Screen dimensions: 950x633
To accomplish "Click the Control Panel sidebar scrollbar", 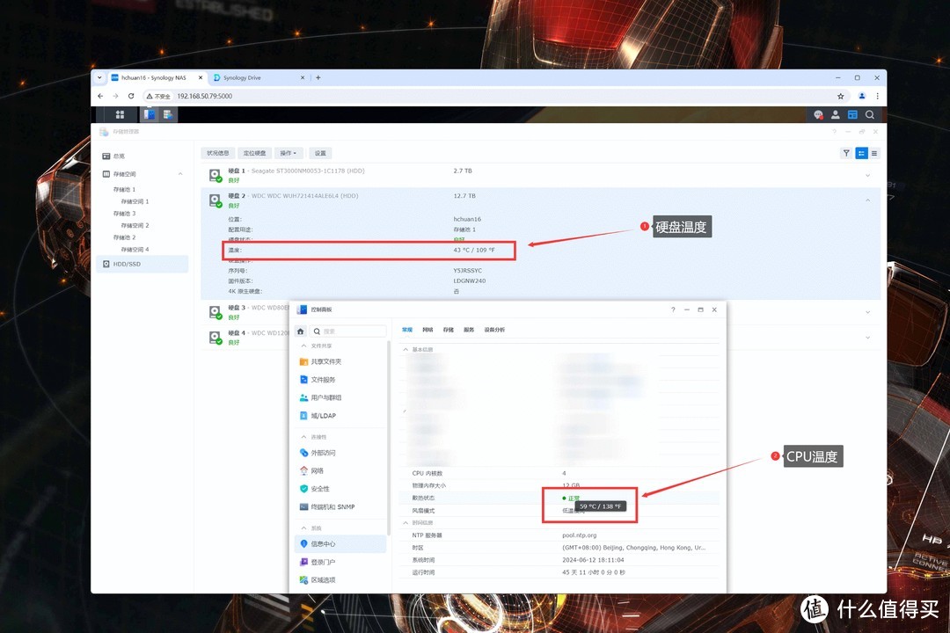I will [389, 437].
